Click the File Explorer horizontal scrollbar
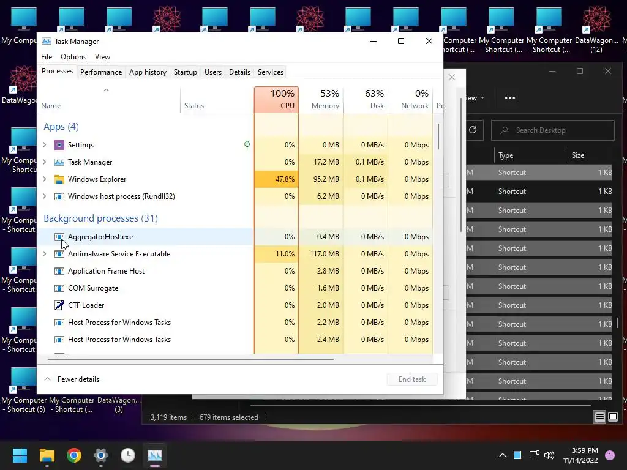 (x=420, y=405)
